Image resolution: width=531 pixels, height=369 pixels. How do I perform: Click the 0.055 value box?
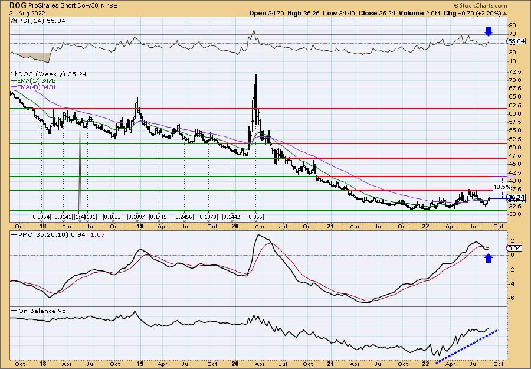[x=255, y=217]
